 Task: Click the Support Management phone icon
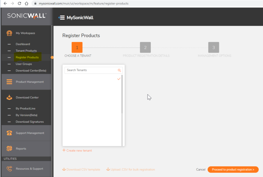click(x=9, y=133)
